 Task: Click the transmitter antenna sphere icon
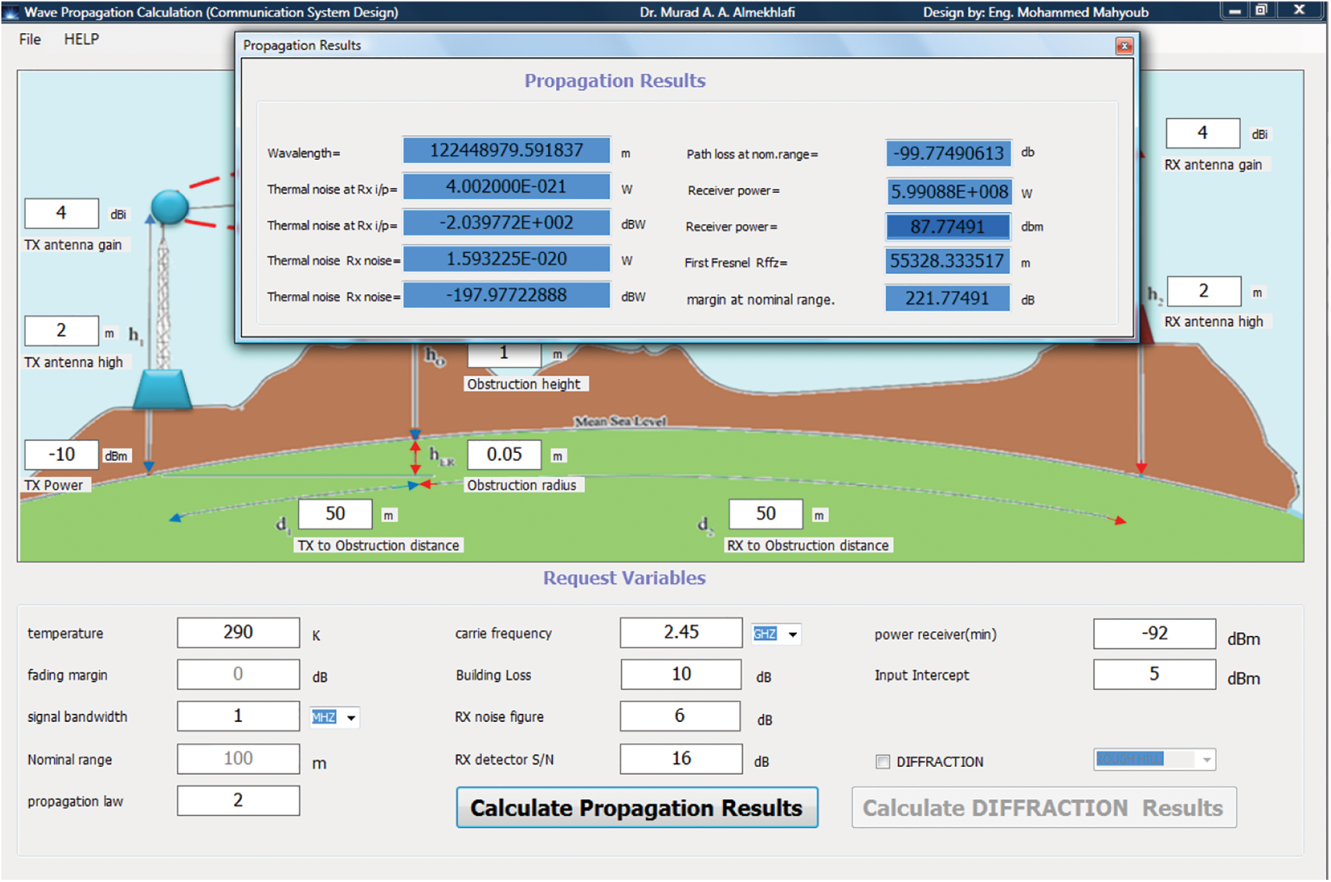[169, 206]
